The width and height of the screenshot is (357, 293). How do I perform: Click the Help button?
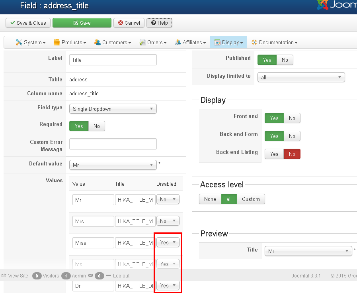point(159,23)
